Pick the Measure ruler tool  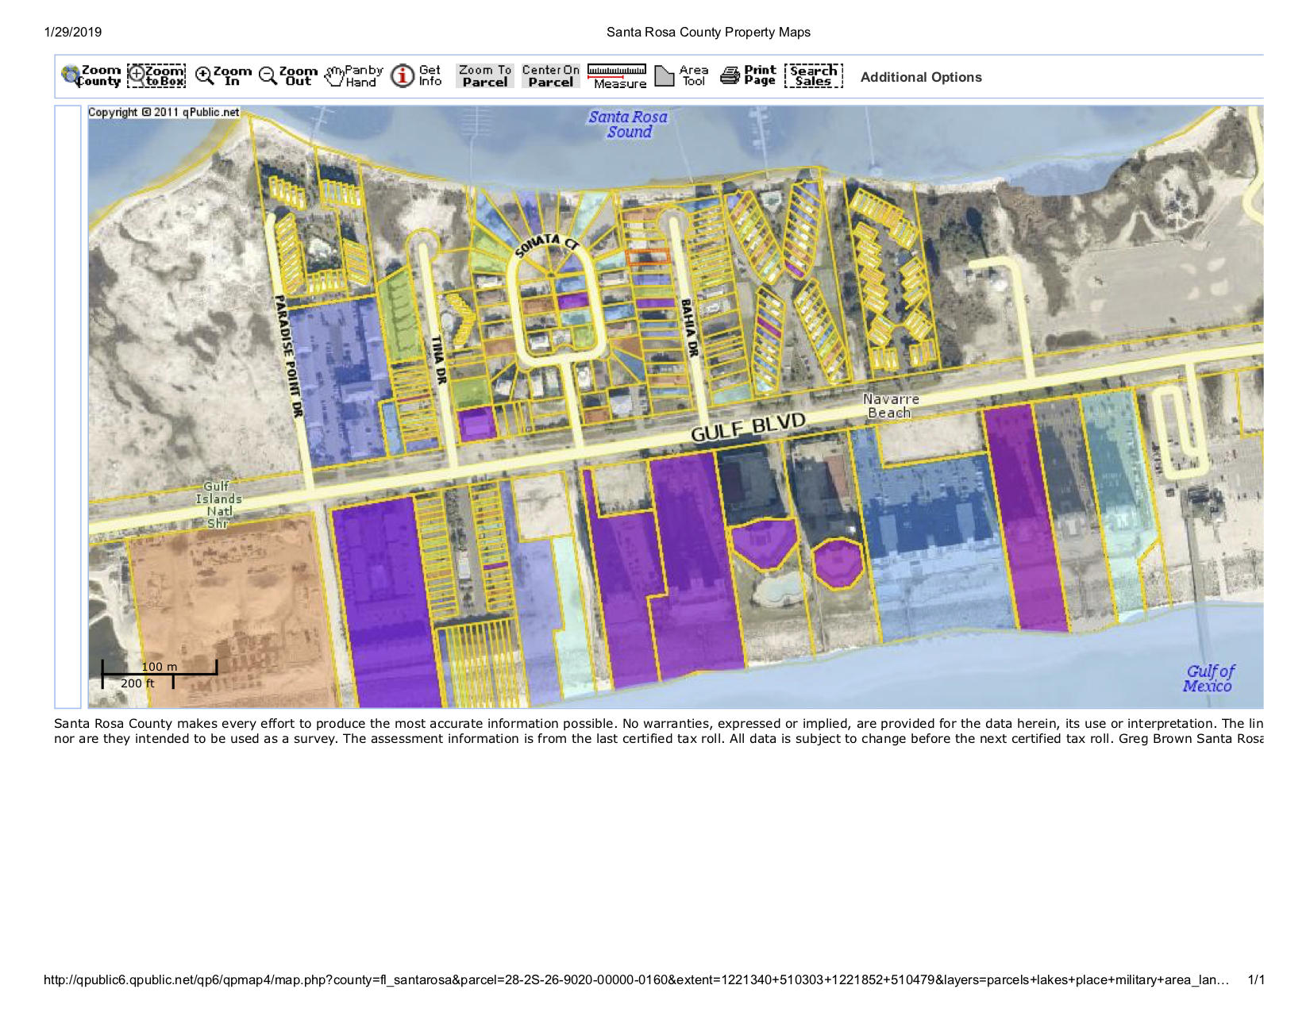(x=617, y=76)
